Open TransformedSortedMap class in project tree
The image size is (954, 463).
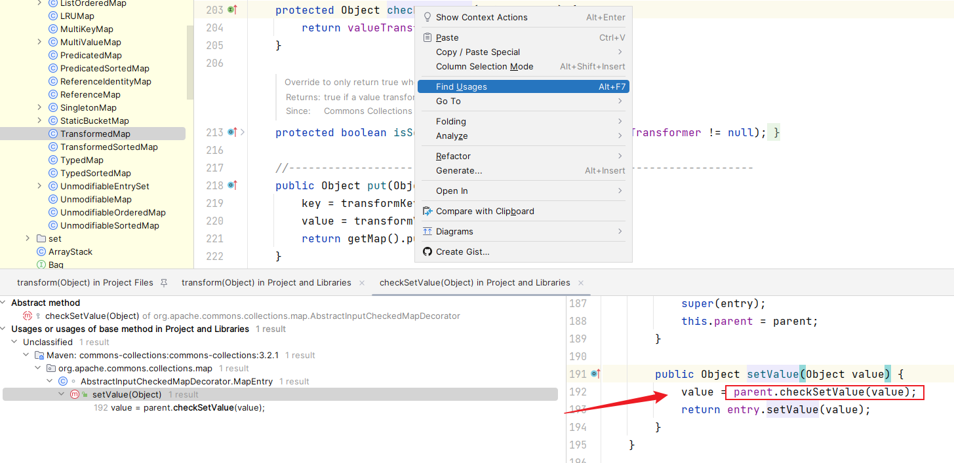pyautogui.click(x=109, y=147)
